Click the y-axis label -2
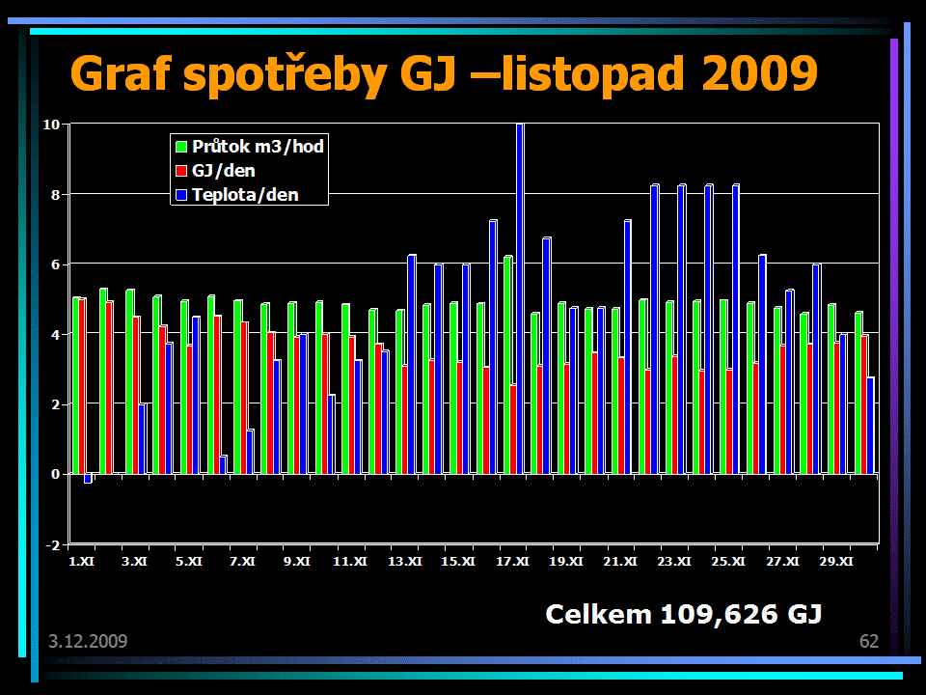Viewport: 926px width, 695px height. [x=52, y=544]
